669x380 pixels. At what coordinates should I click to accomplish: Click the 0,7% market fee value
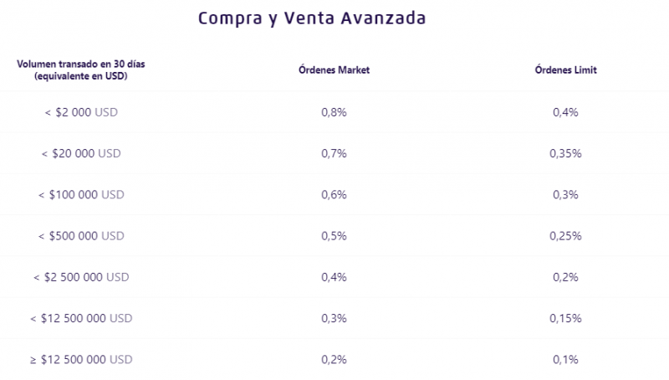334,153
